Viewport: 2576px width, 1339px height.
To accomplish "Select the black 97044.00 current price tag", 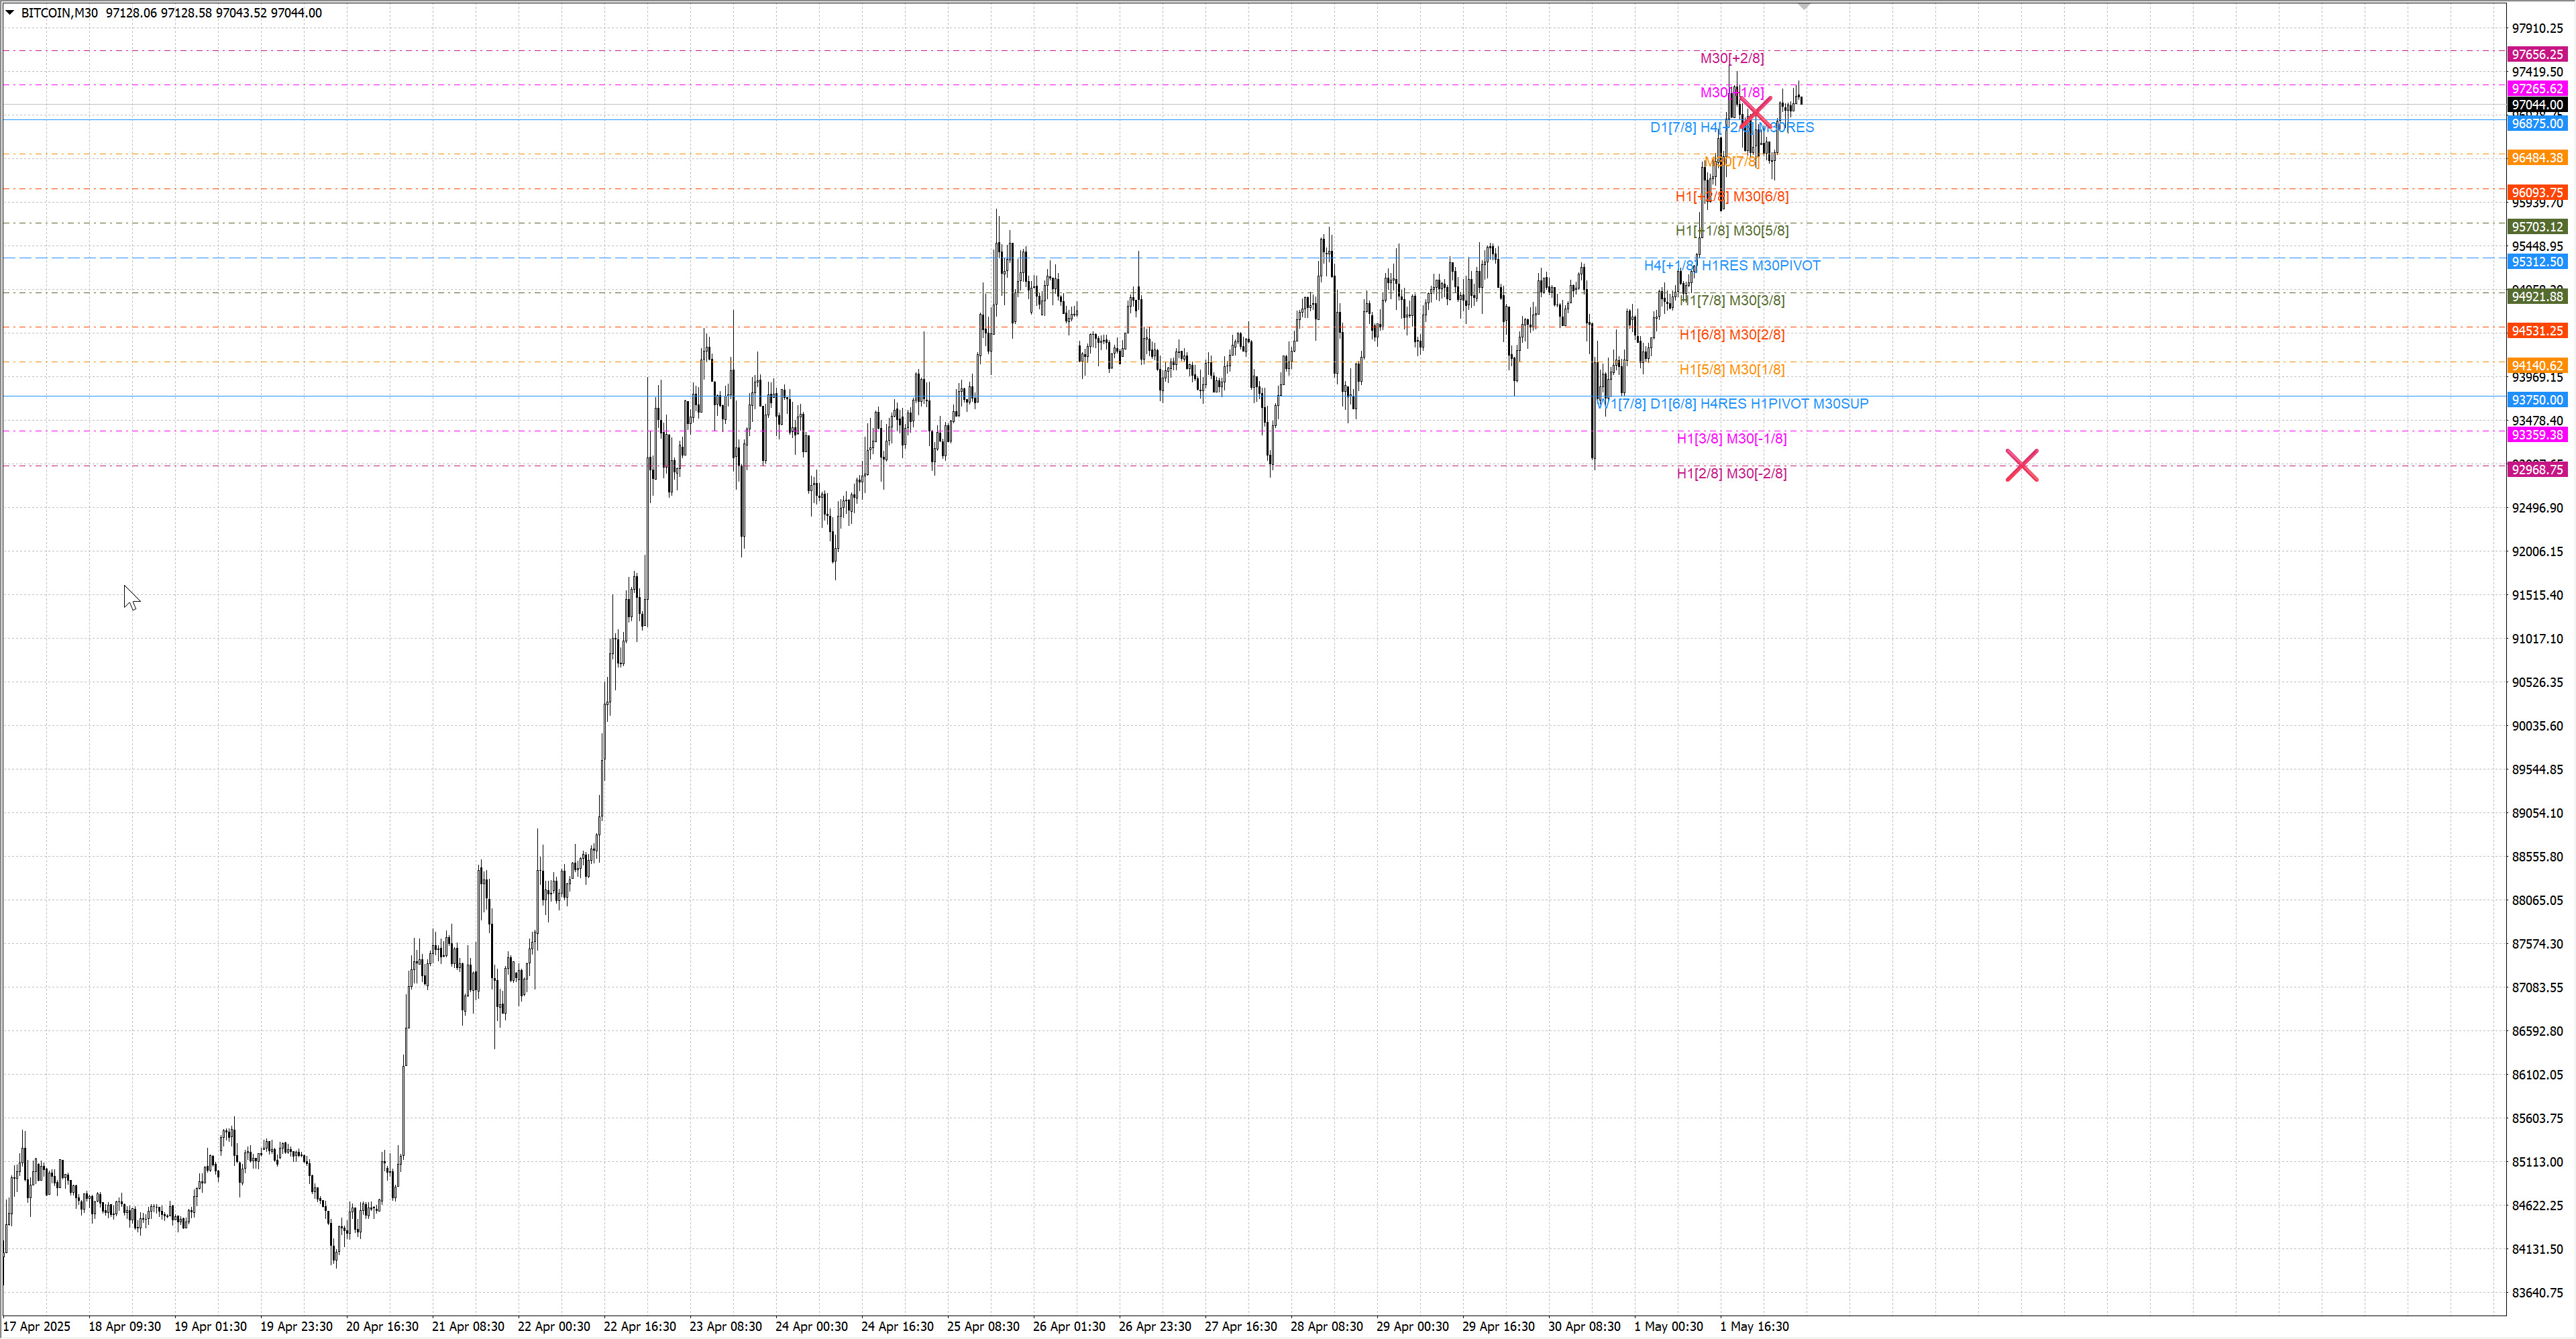I will pyautogui.click(x=2537, y=105).
